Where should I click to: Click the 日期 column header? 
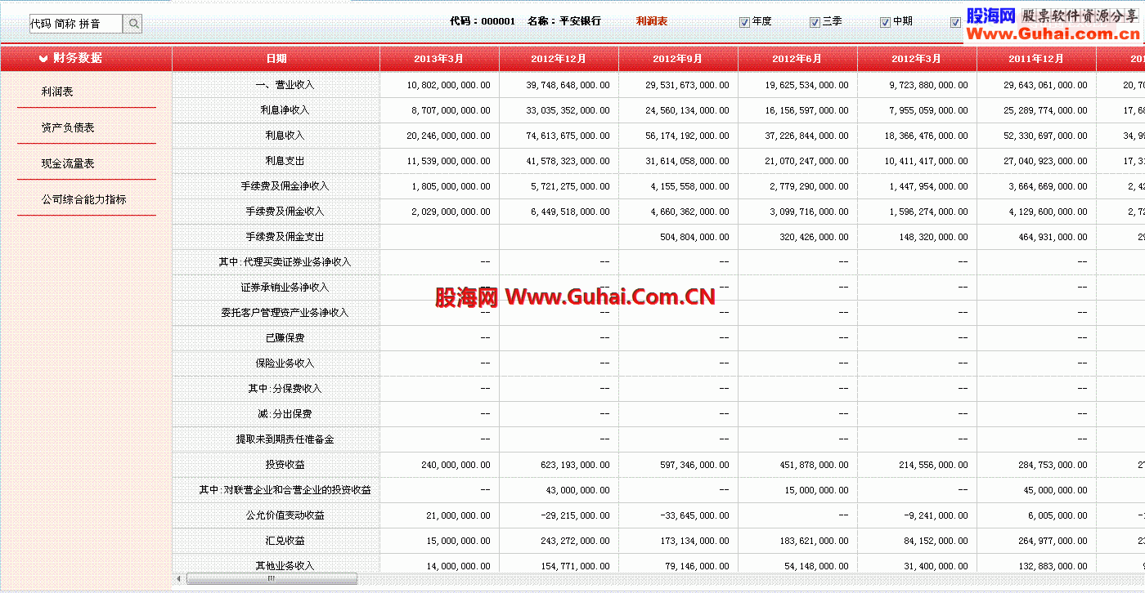click(276, 59)
